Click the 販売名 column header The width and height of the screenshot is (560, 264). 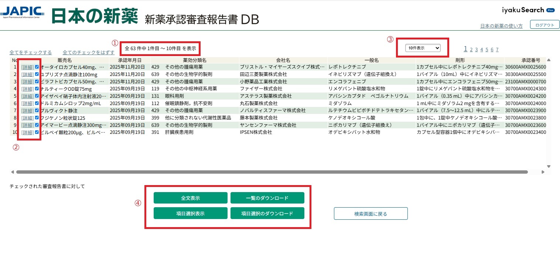65,60
